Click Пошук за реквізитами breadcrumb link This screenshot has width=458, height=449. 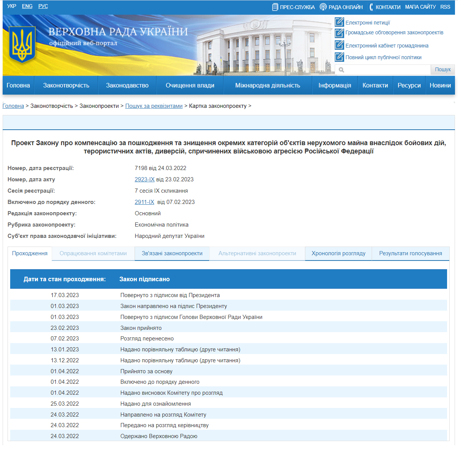(154, 106)
